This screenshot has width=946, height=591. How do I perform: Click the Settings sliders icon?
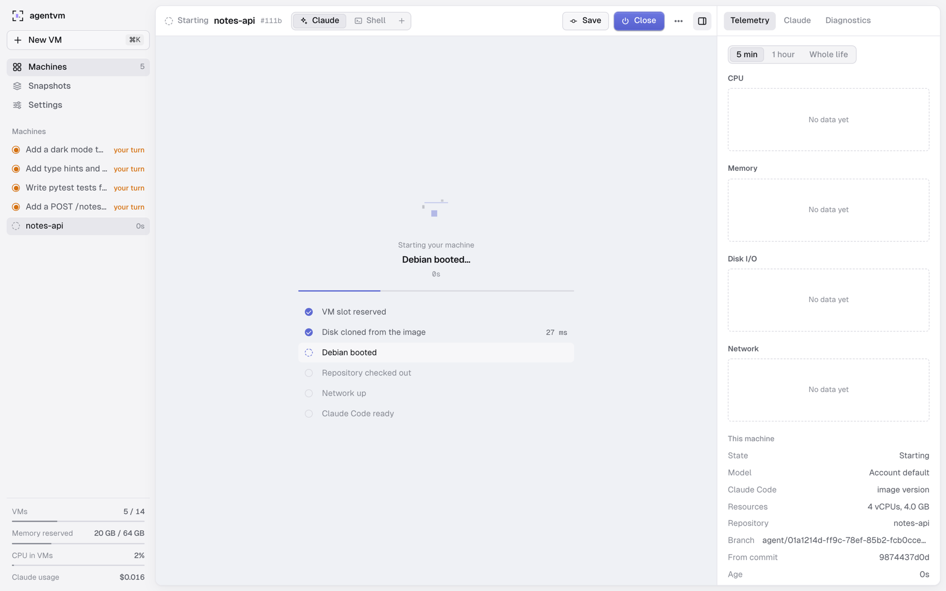click(17, 105)
